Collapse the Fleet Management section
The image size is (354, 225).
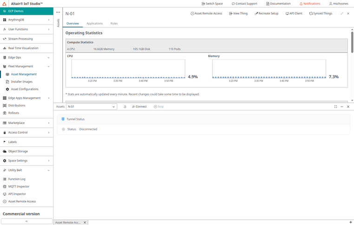pos(48,66)
